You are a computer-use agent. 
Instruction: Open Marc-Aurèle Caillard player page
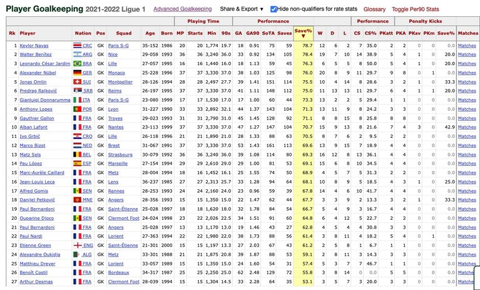[42, 173]
